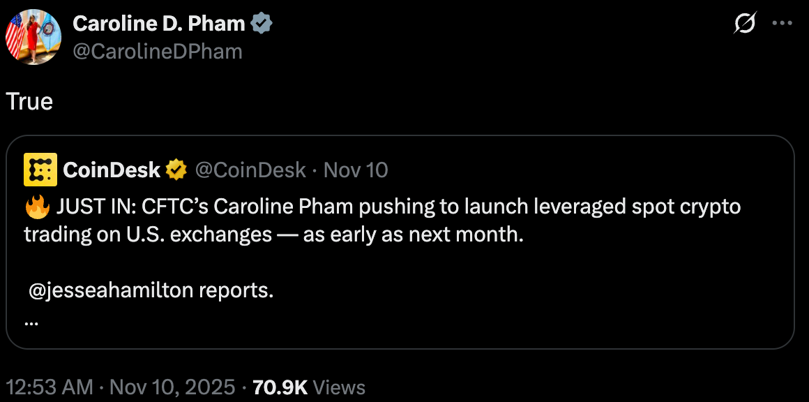Click the quoted post's Nov 10 date
Viewport: 809px width, 402px height.
[356, 170]
